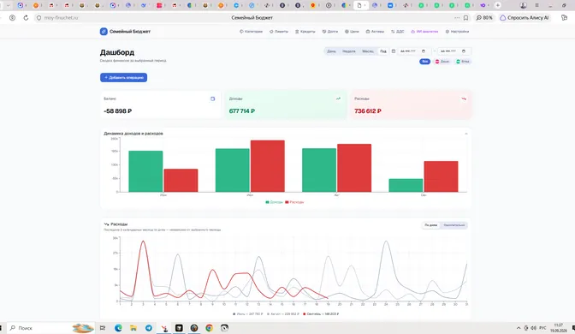Open the Долги navigation item
This screenshot has height=334, width=575.
pos(330,32)
